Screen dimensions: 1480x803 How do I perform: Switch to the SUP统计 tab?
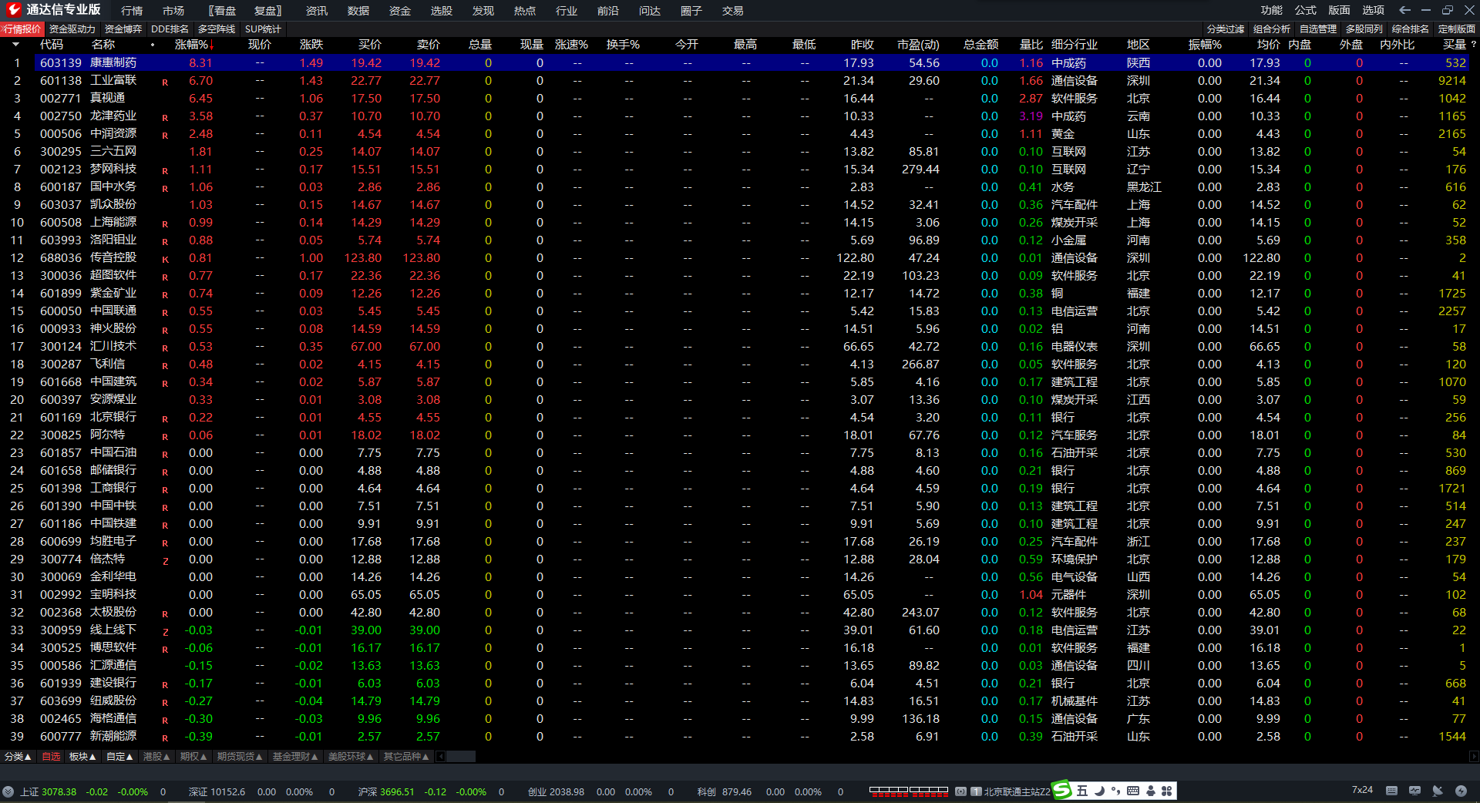pos(264,29)
